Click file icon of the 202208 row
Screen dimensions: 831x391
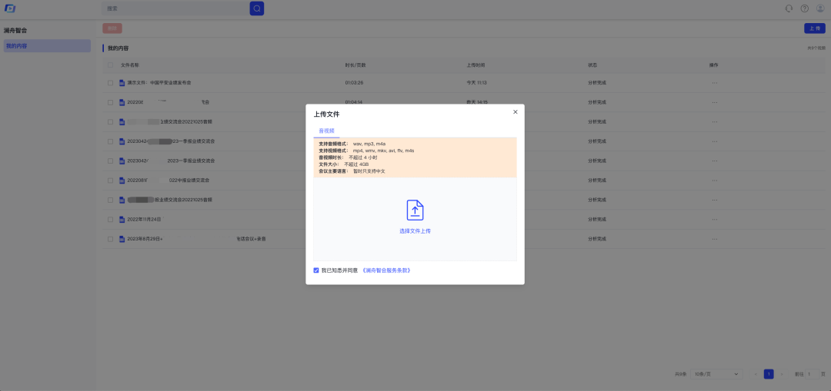[122, 103]
